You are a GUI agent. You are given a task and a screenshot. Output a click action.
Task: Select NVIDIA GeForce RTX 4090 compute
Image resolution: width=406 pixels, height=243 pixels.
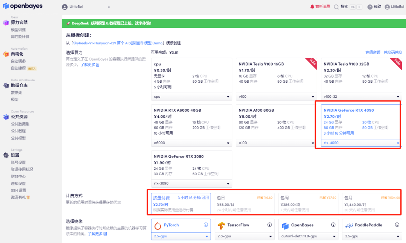[361, 122]
